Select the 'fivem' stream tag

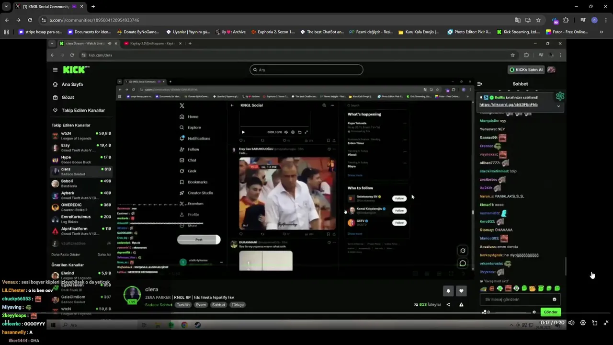[x=200, y=305]
